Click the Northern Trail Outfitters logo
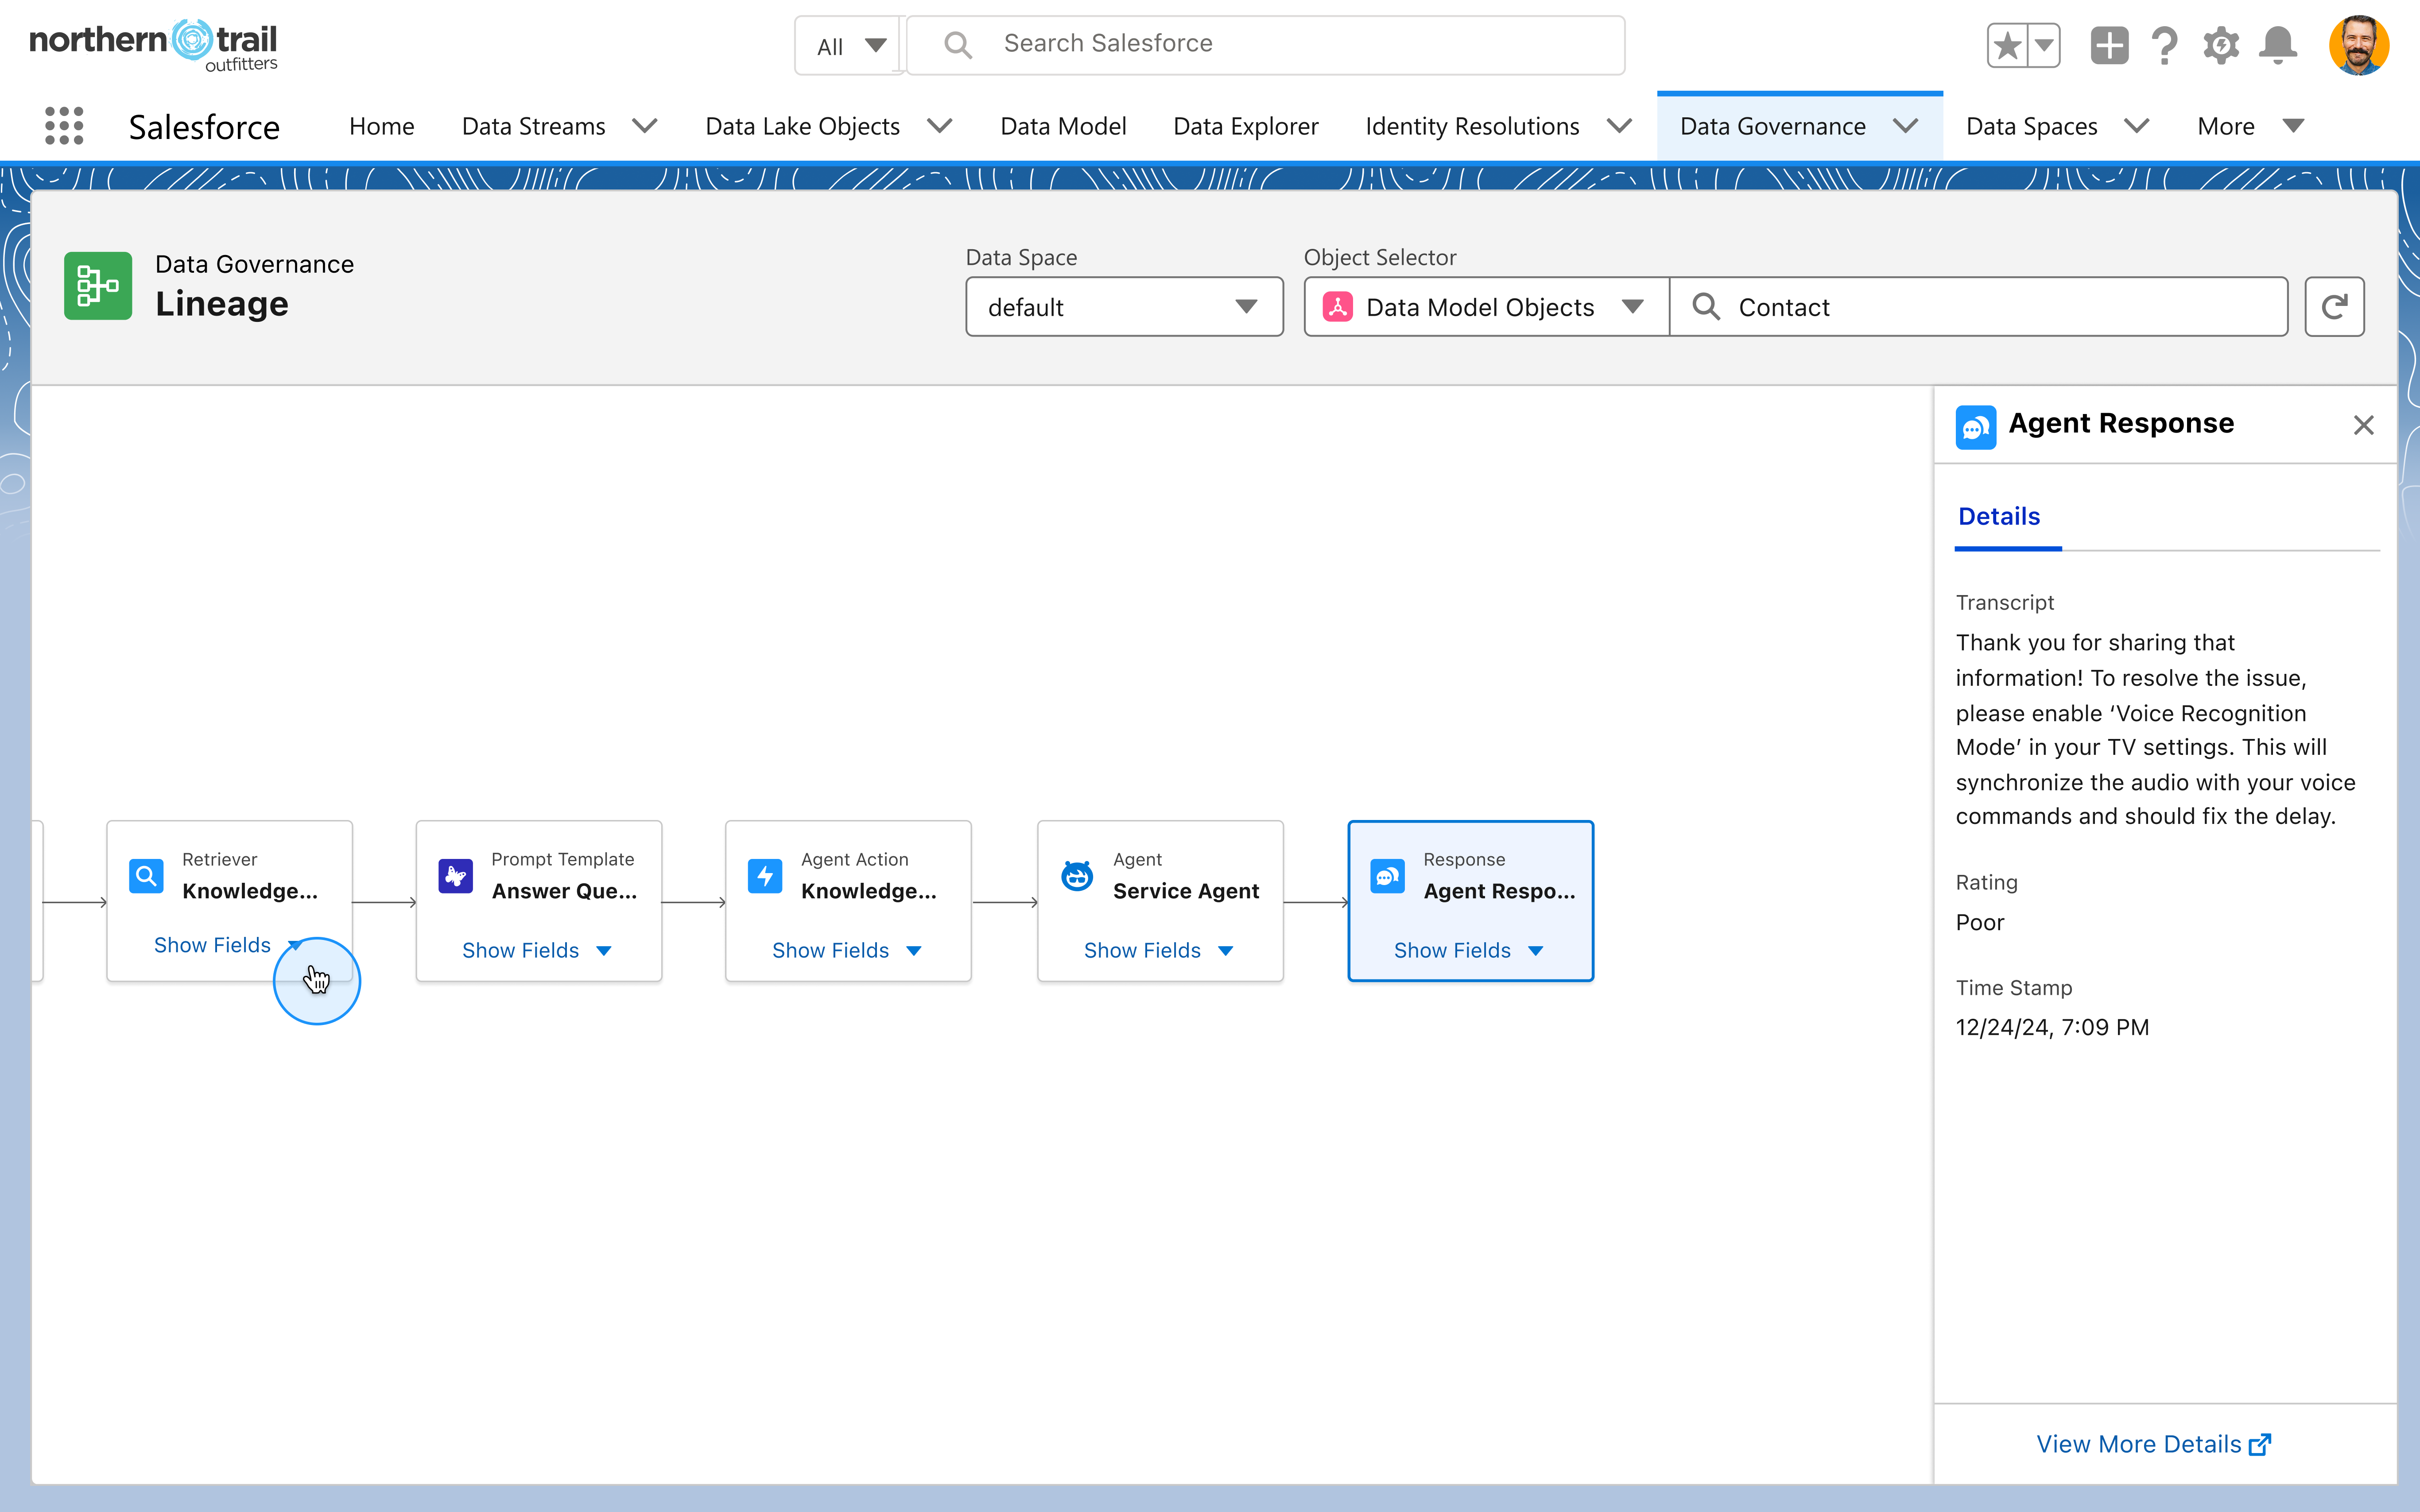Viewport: 2420px width, 1512px height. tap(153, 45)
